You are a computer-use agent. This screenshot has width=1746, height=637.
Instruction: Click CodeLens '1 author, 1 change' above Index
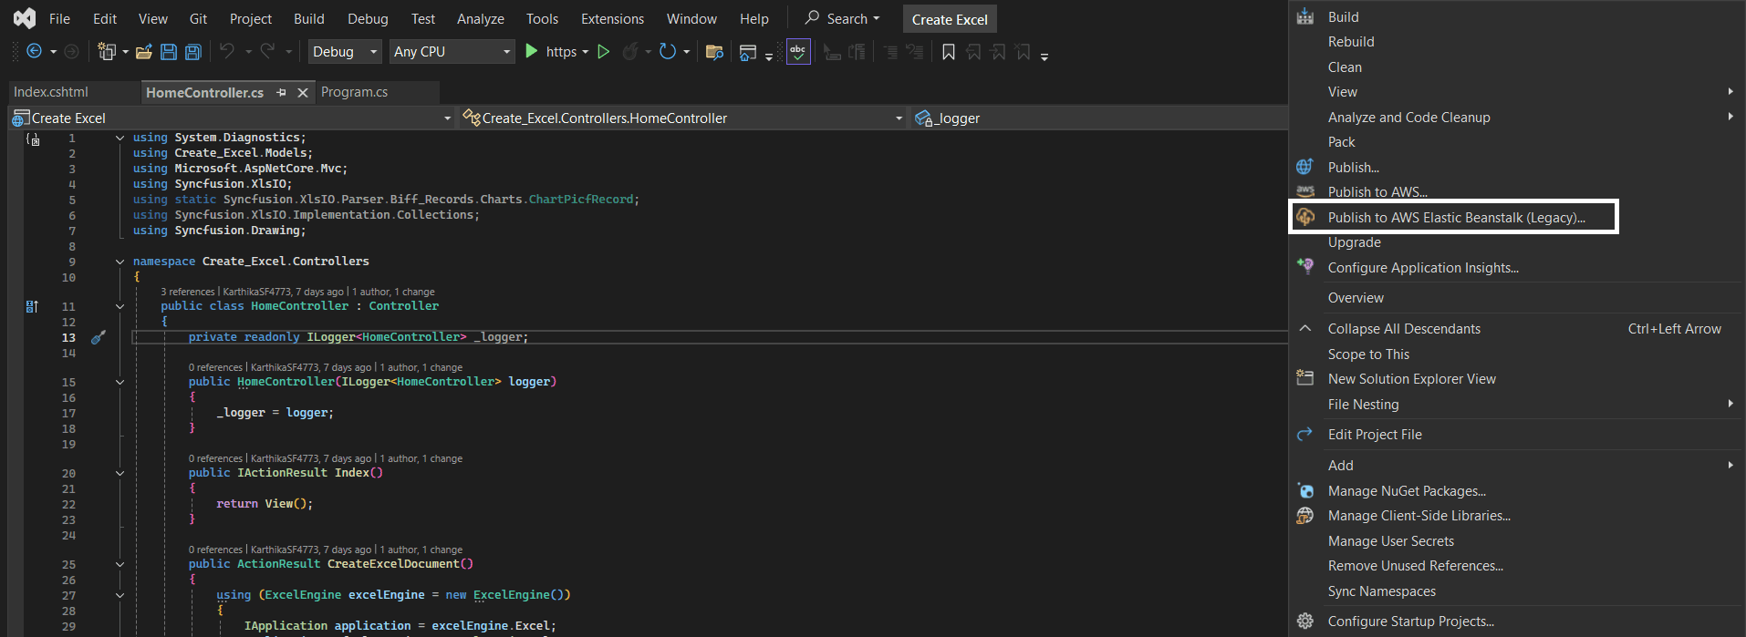tap(421, 458)
